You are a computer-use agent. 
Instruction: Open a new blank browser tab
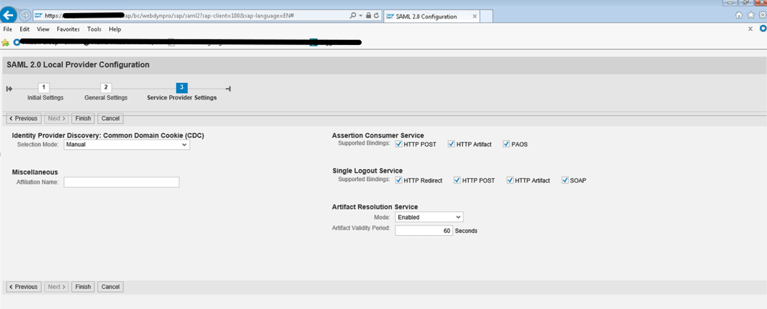(x=487, y=17)
